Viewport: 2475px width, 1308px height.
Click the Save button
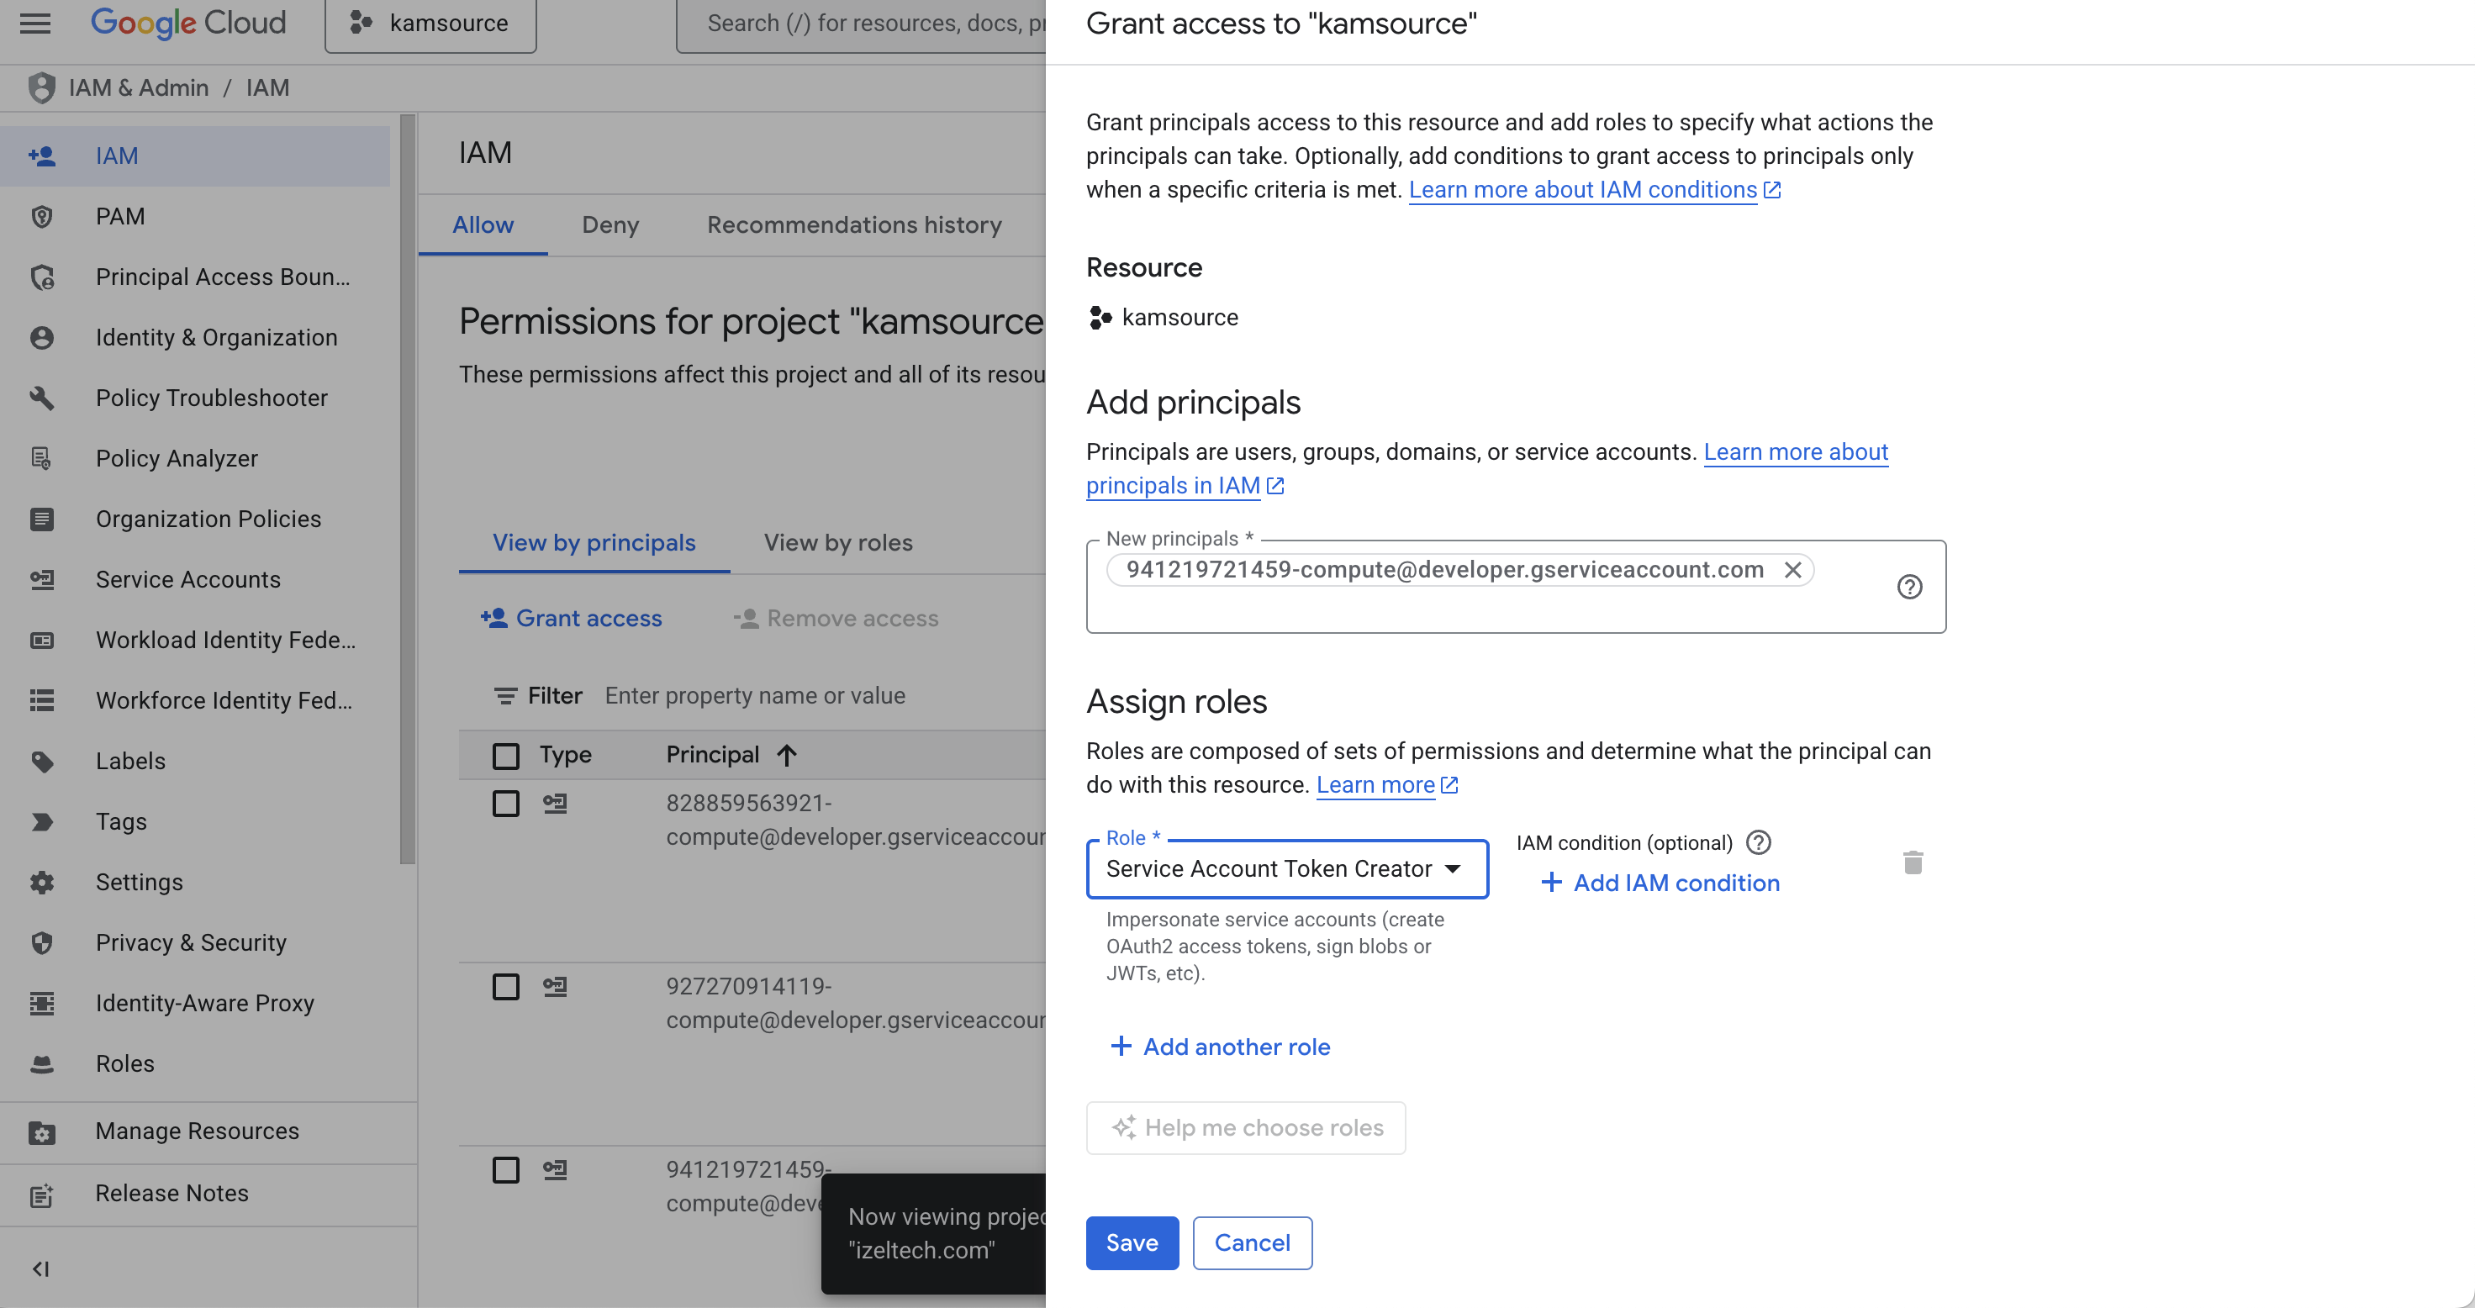coord(1131,1242)
